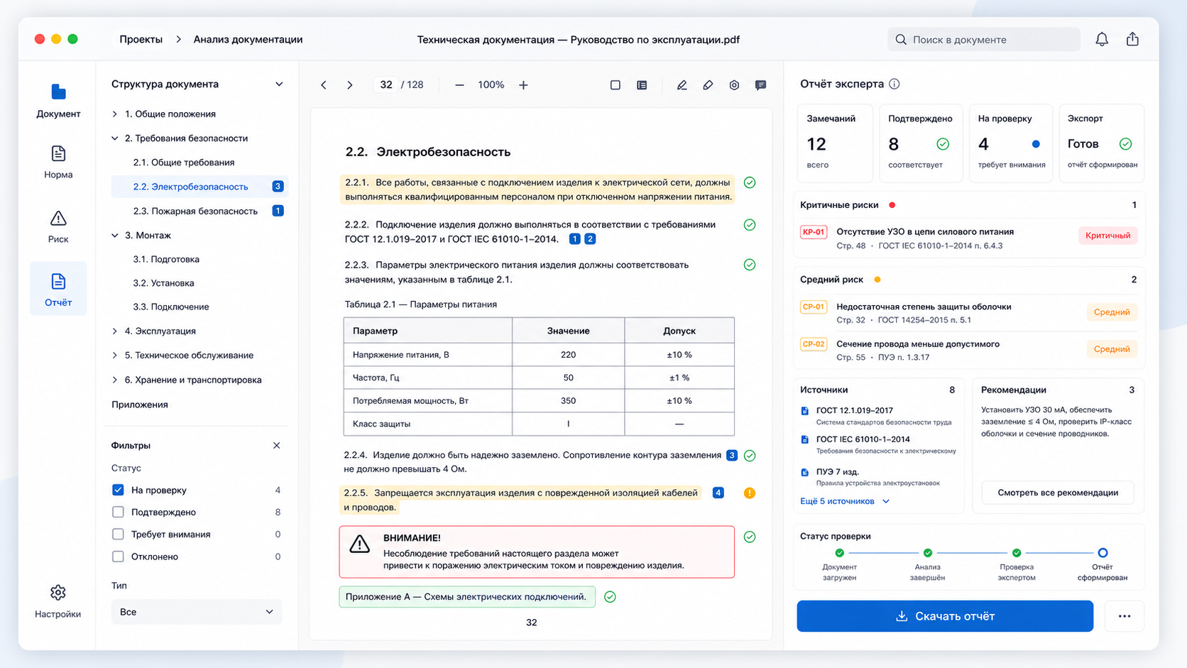This screenshot has height=668, width=1187.
Task: Open the comments icon in the toolbar
Action: pos(760,85)
